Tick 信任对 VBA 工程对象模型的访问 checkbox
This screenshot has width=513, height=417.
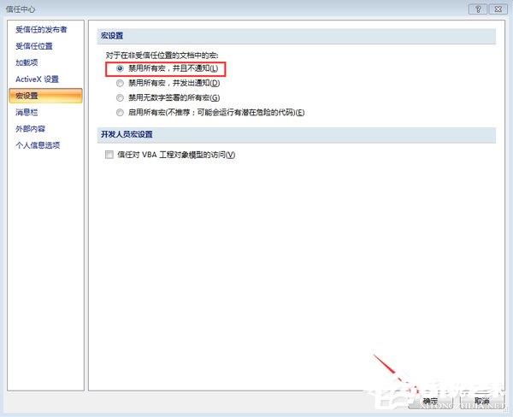pos(109,155)
